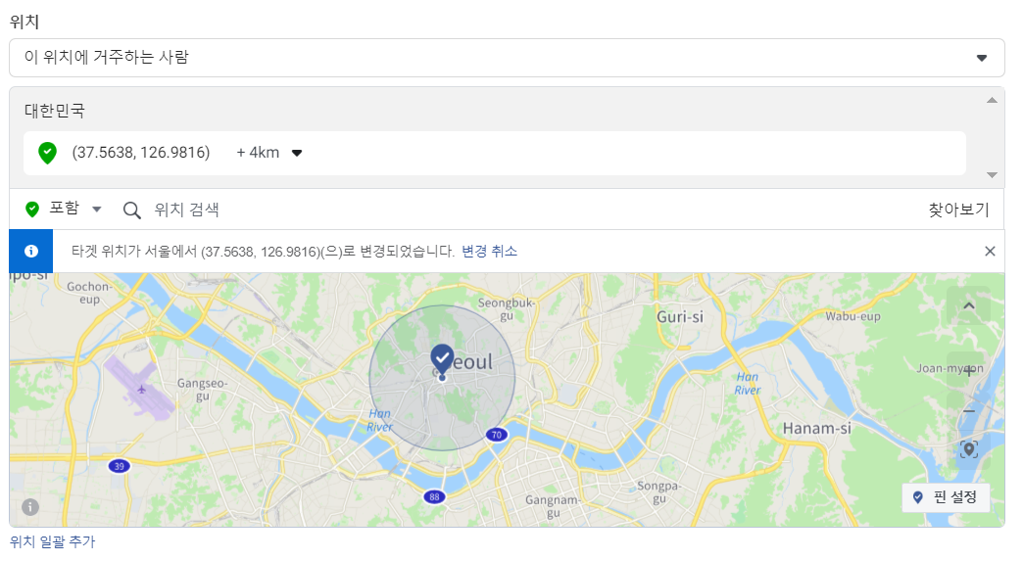Click the map zoom in plus button
Screen dimensions: 1023x561
click(x=968, y=371)
